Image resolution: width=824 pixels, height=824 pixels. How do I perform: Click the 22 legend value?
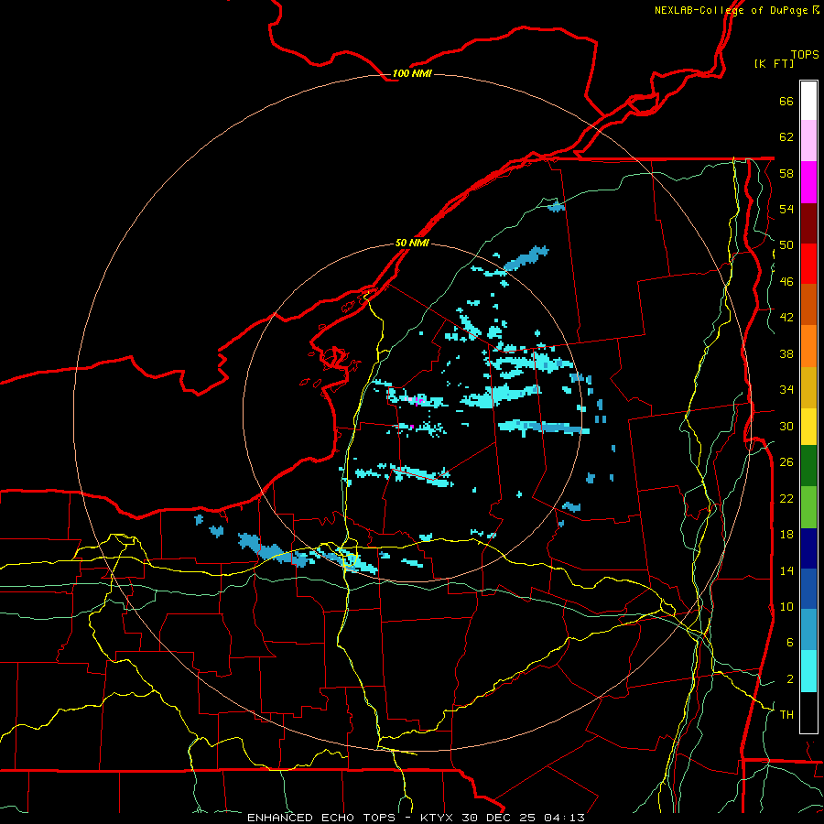(x=786, y=498)
